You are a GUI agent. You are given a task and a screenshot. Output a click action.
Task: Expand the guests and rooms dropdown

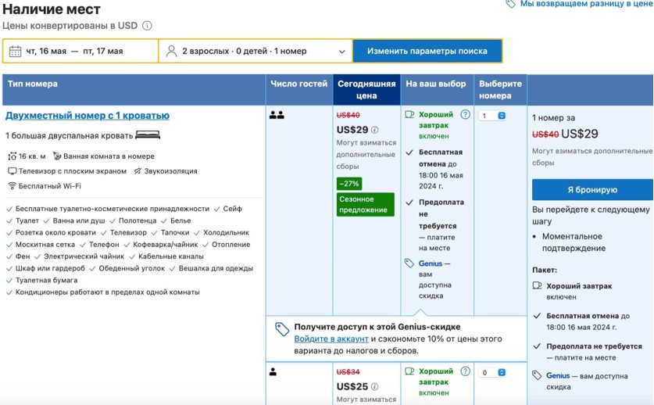[x=341, y=52]
